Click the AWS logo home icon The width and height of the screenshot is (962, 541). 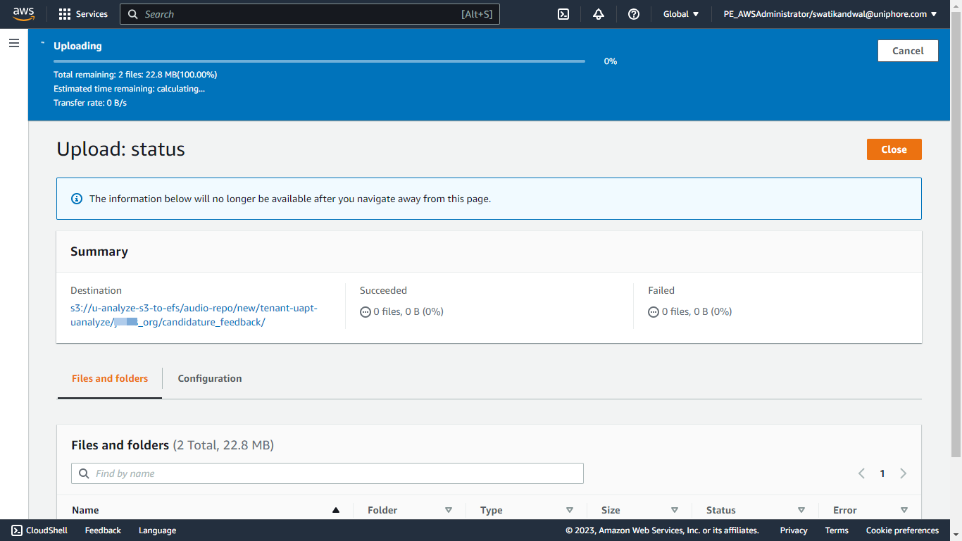pos(23,14)
